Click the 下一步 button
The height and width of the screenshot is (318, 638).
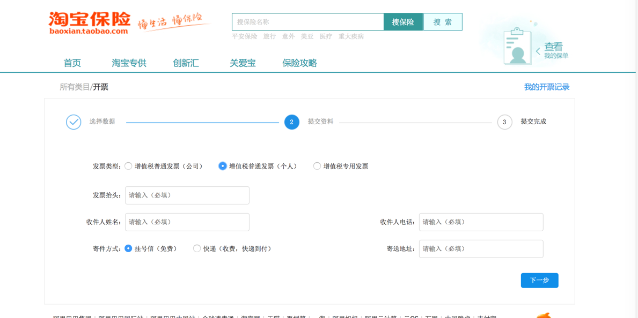click(539, 280)
